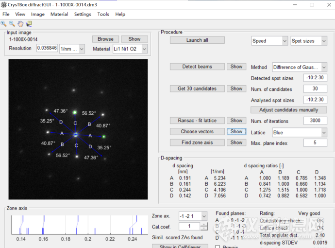Open the Settings menu

[83, 14]
